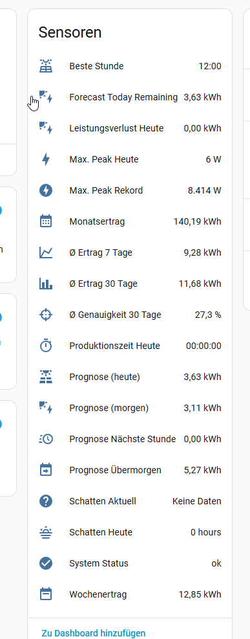Screen dimensions: 250x639
Task: Click the calendar arrow icon for Prognose Übermorgen
Action: pyautogui.click(x=46, y=470)
